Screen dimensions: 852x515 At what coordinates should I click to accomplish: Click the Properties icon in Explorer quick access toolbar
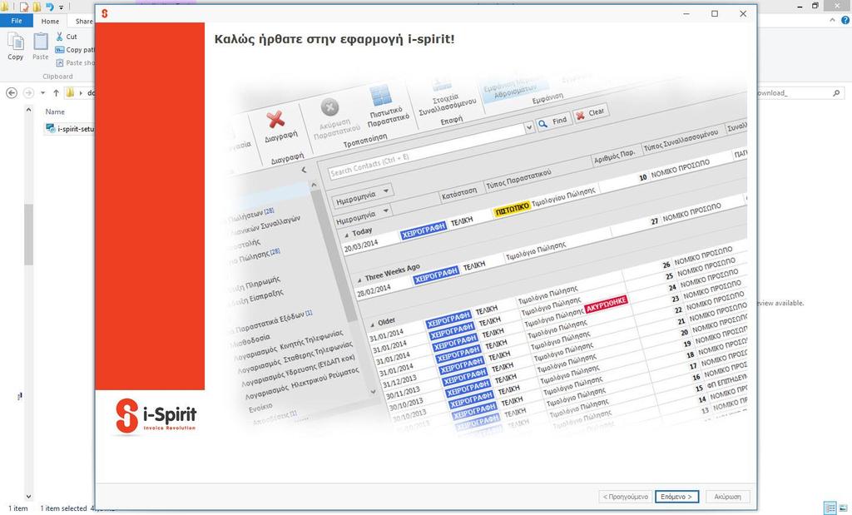point(24,7)
